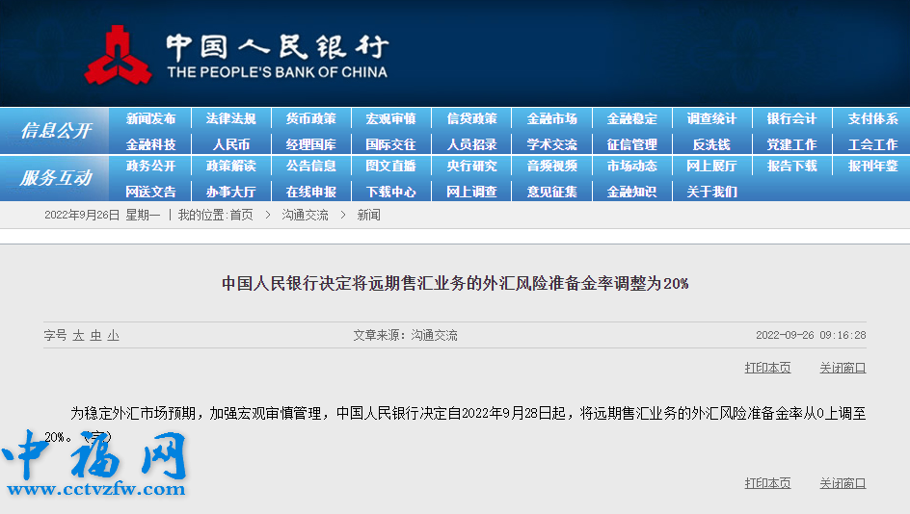Open 调查统计 page
910x514 pixels.
coord(712,118)
